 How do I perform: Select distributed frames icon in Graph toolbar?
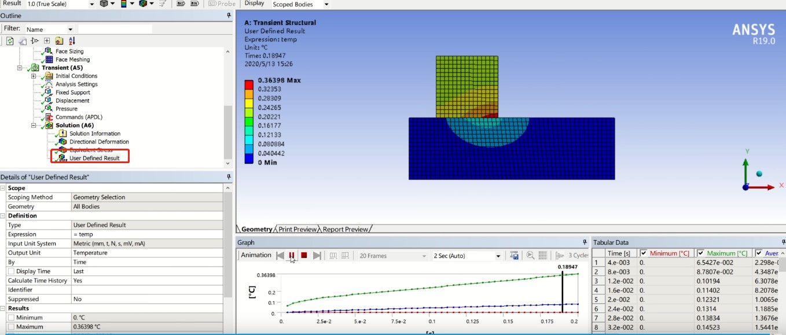tap(333, 255)
